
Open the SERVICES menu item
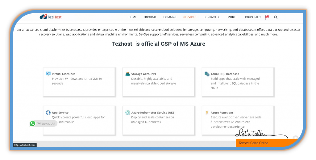[x=190, y=17]
